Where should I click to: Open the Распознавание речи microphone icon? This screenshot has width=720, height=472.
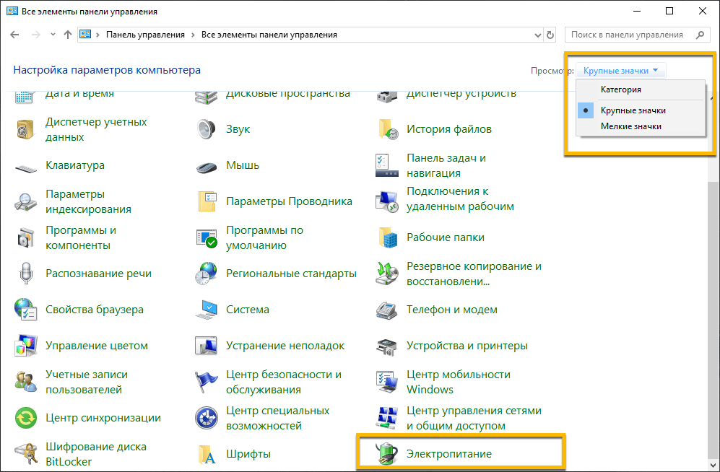[26, 274]
